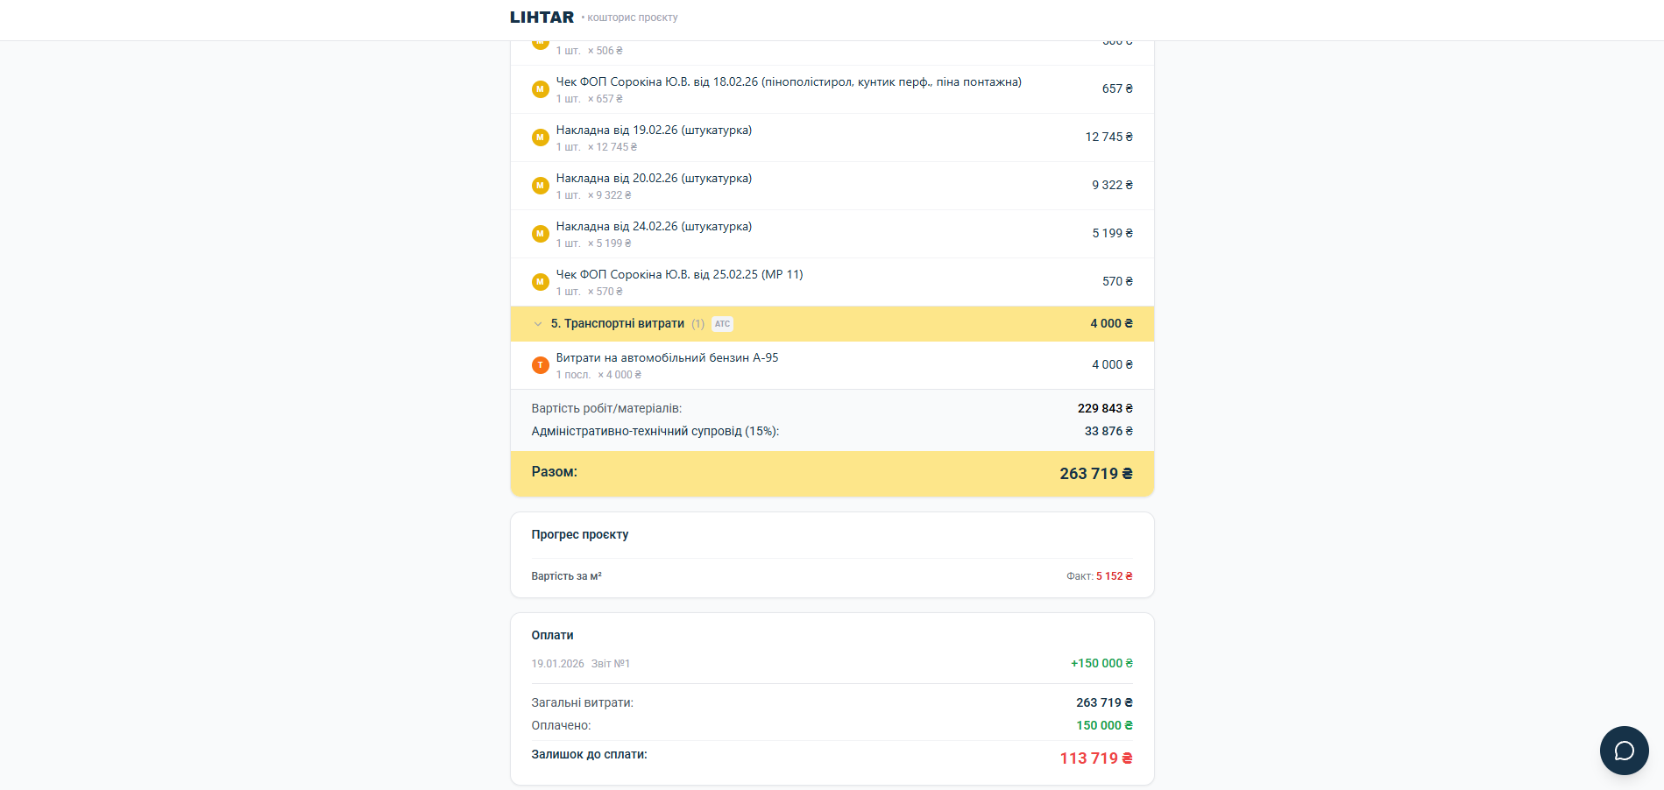Image resolution: width=1664 pixels, height=790 pixels.
Task: Expand the Накладна від 19.02.26 line item
Action: pos(654,130)
